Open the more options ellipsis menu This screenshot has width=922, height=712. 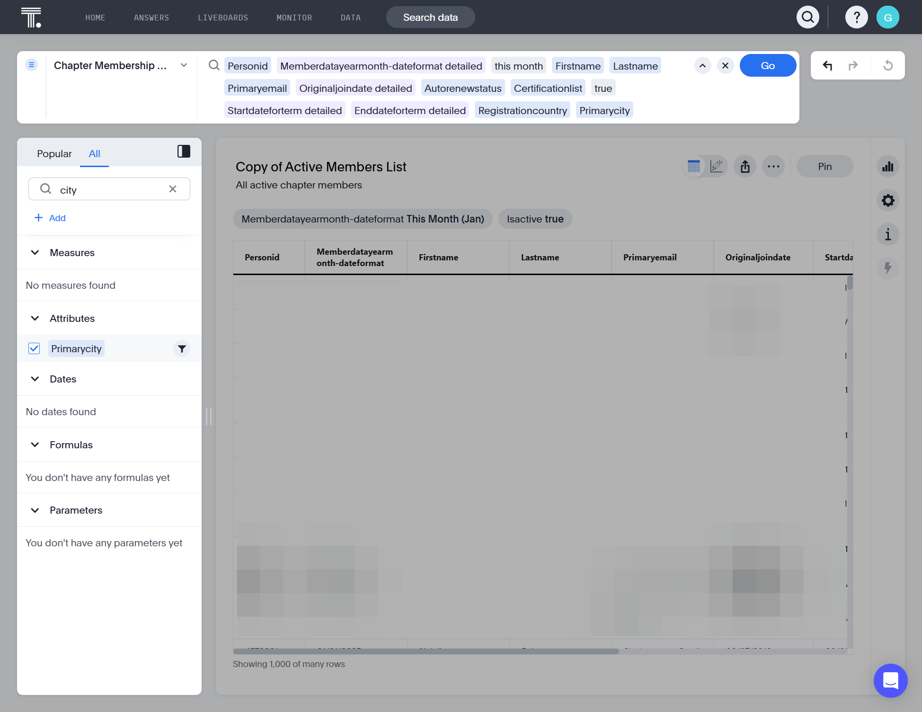773,167
